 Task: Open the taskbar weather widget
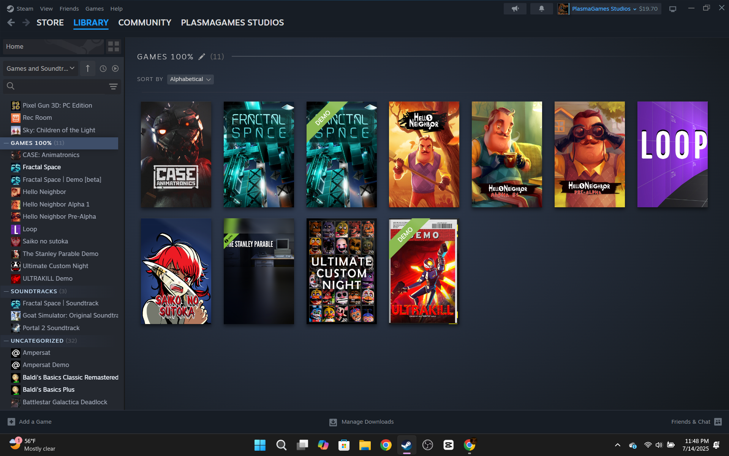(33, 445)
